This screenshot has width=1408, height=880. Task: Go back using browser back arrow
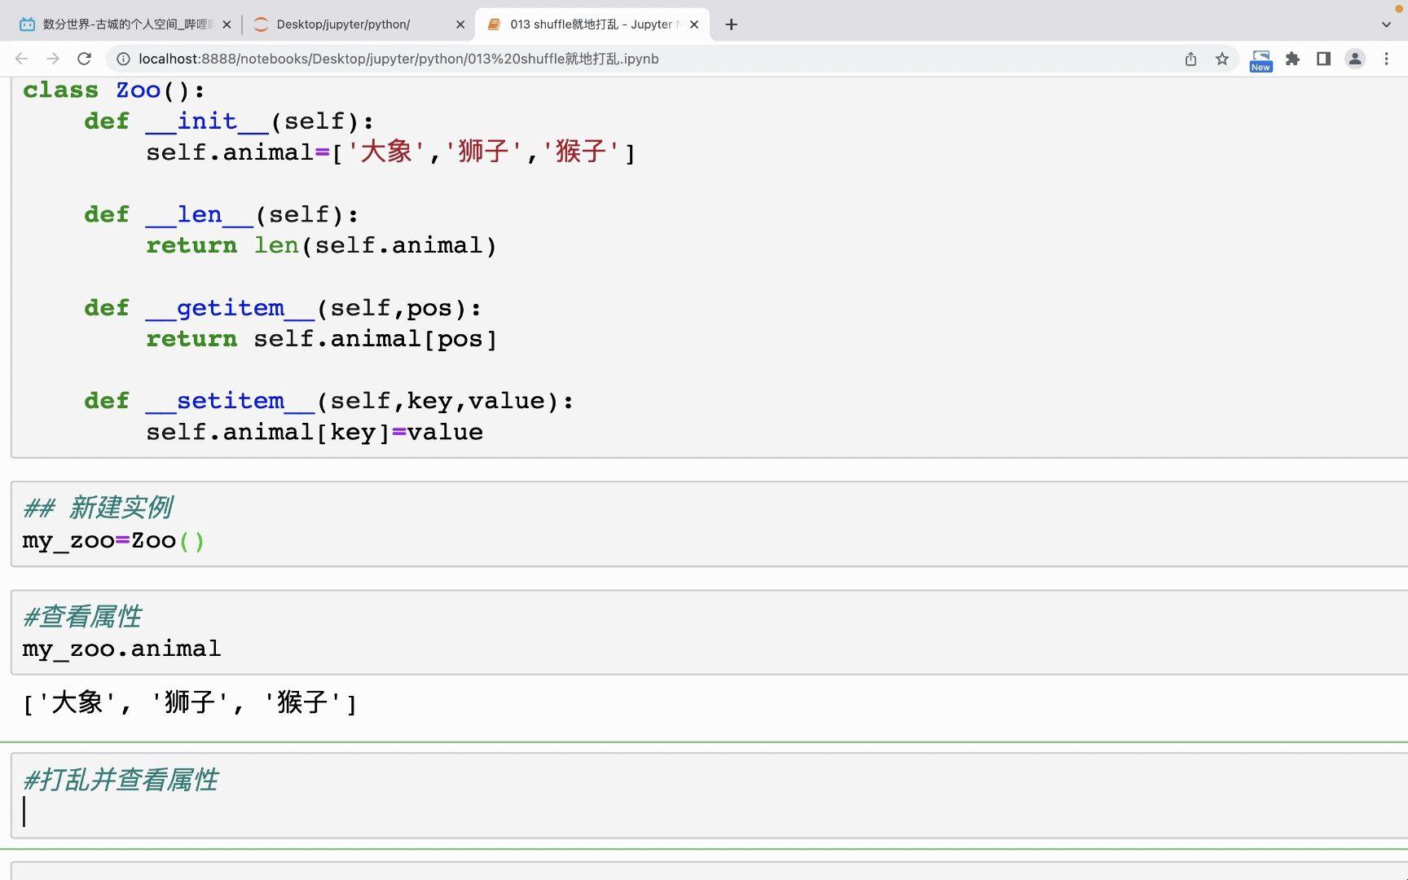pos(22,59)
